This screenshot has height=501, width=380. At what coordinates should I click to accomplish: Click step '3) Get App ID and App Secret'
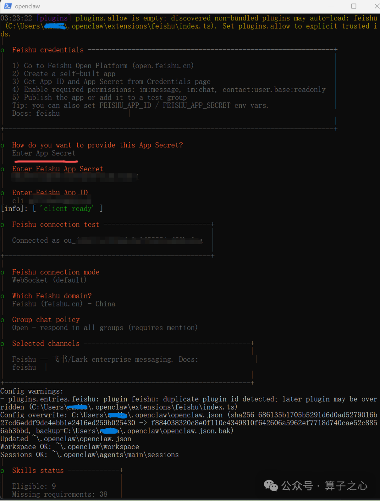111,82
